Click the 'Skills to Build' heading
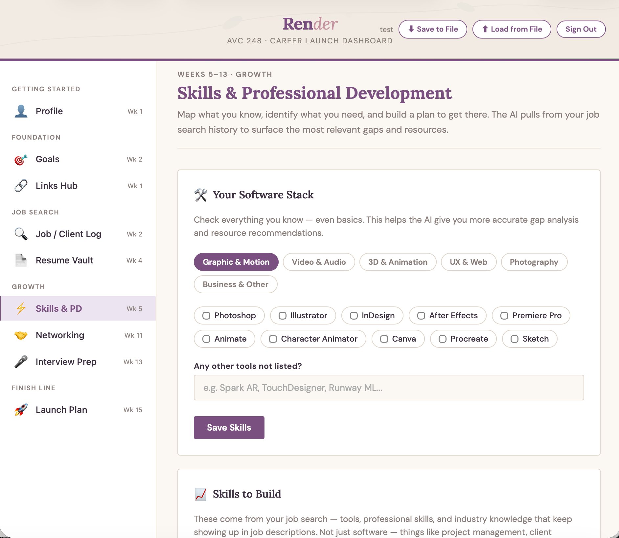The image size is (619, 538). pyautogui.click(x=247, y=494)
